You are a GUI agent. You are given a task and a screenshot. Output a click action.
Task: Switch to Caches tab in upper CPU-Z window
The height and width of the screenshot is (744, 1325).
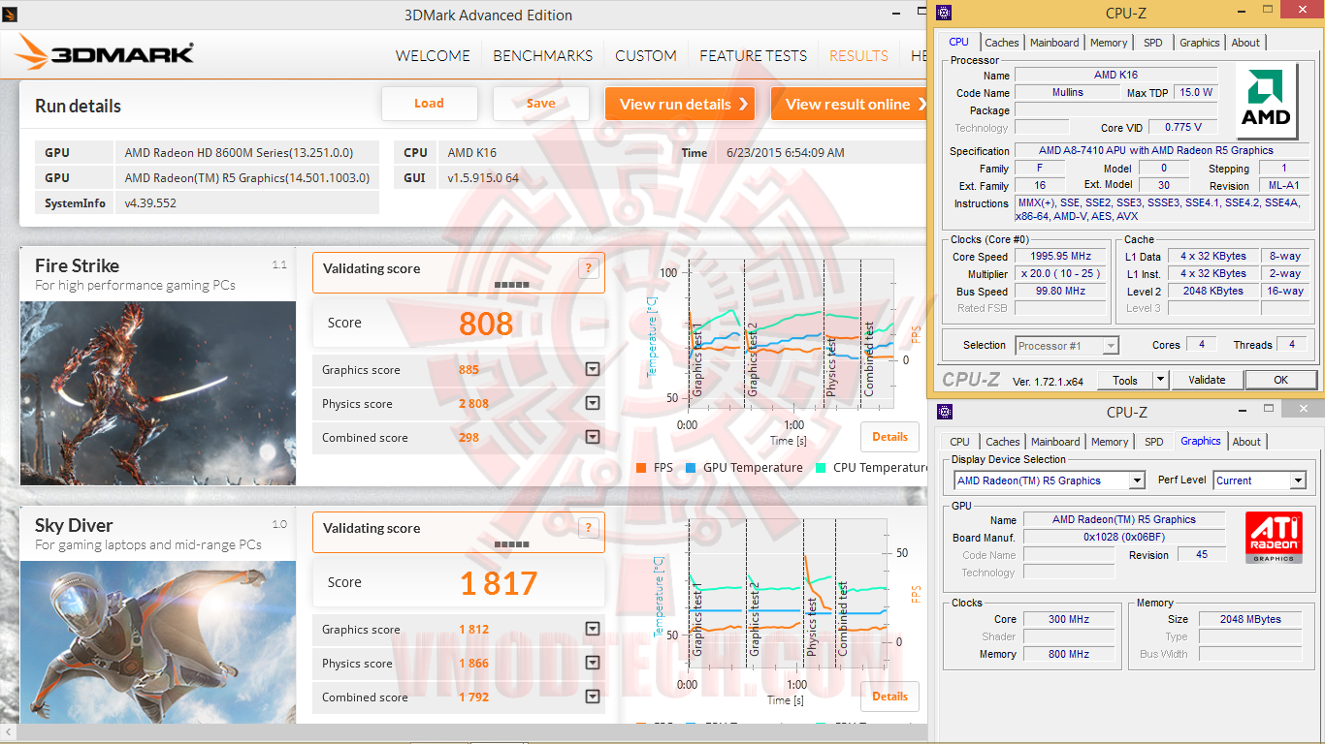(1002, 43)
